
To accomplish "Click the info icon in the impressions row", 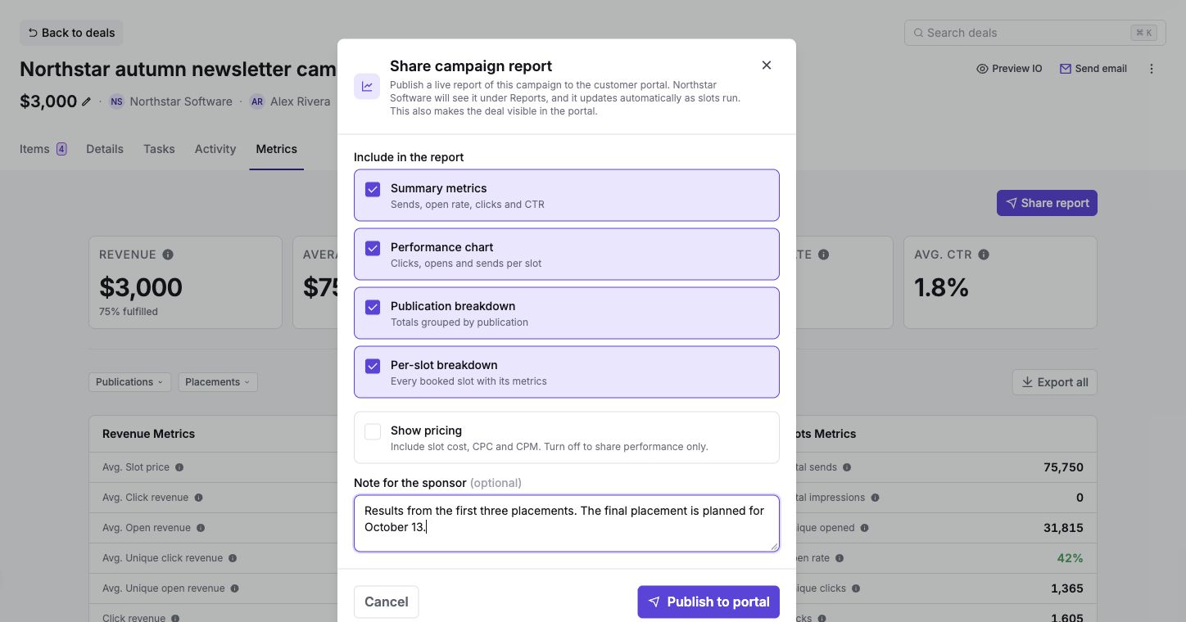I will pyautogui.click(x=875, y=498).
